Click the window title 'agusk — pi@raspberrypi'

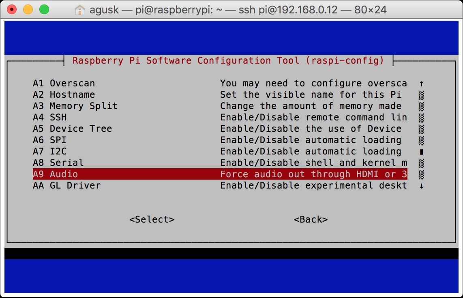[238, 10]
